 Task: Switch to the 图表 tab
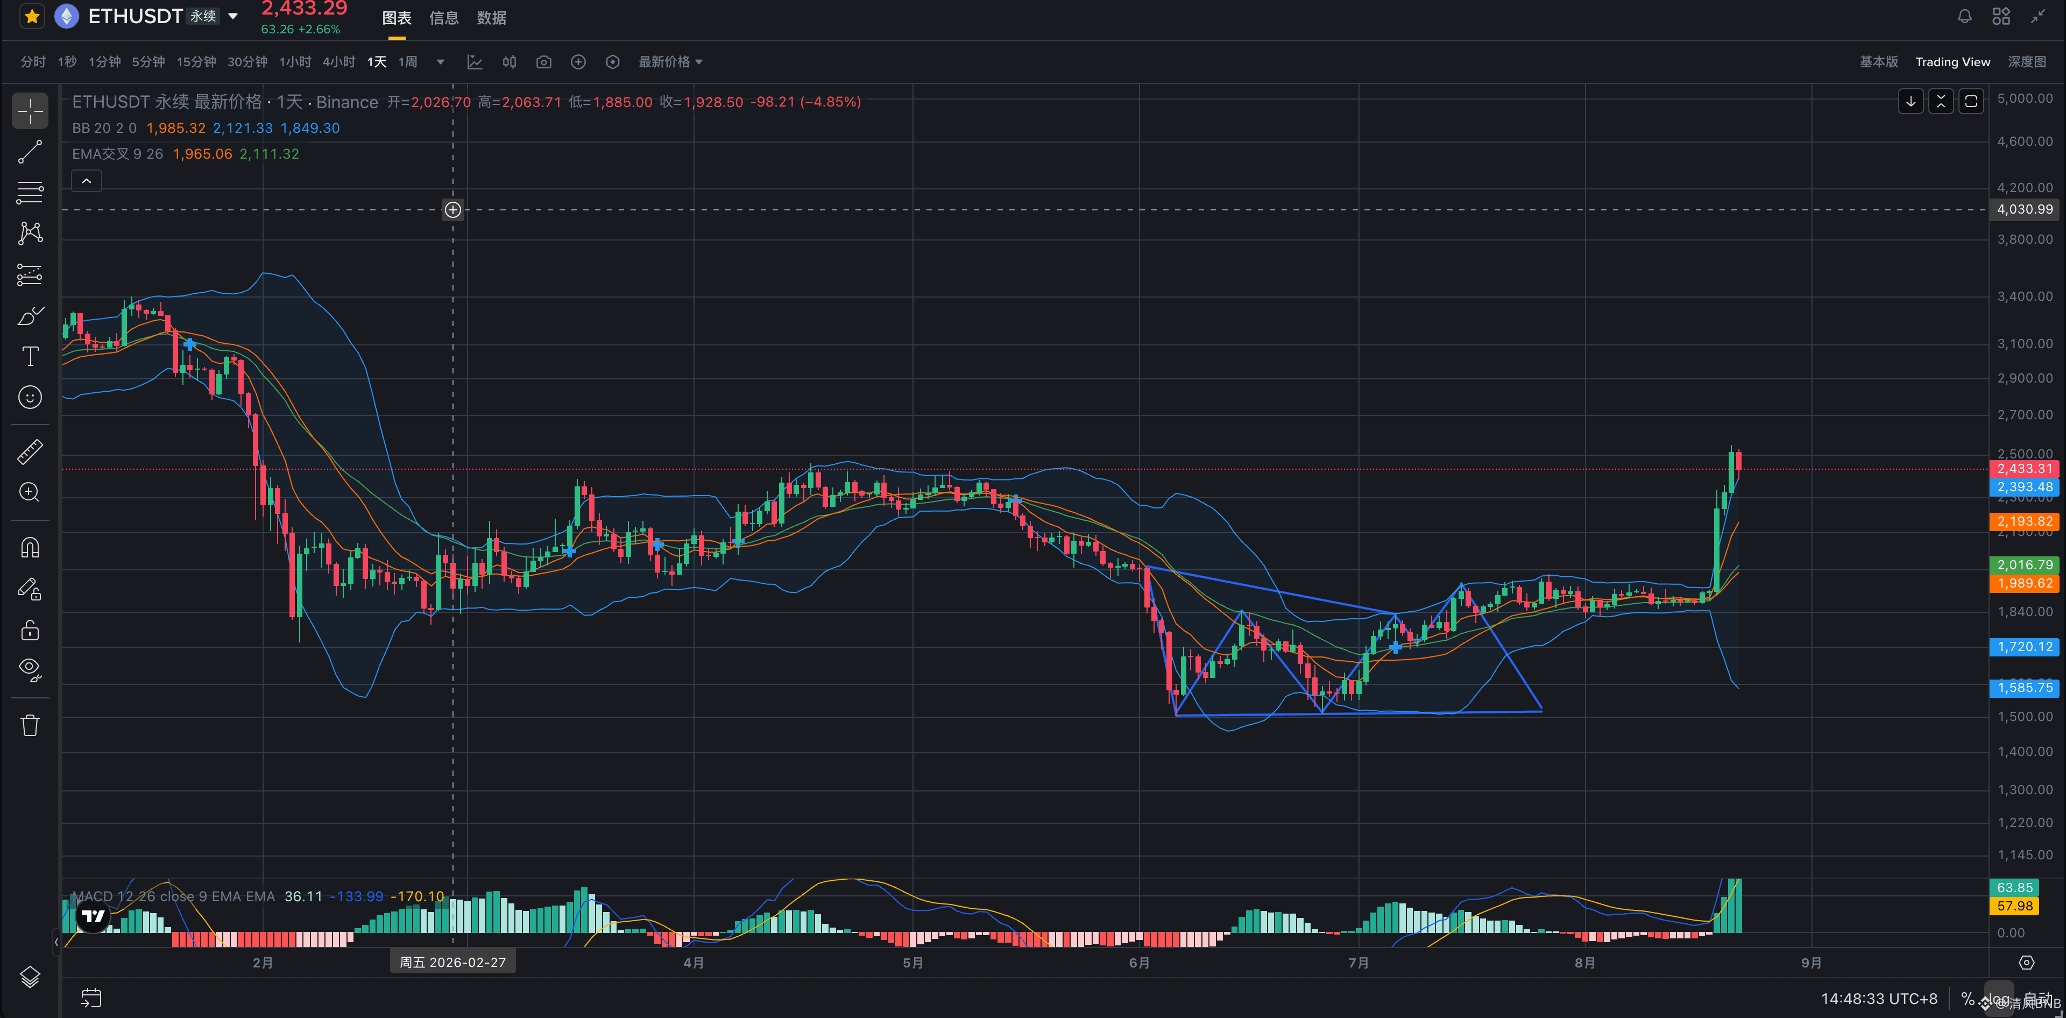[x=397, y=18]
